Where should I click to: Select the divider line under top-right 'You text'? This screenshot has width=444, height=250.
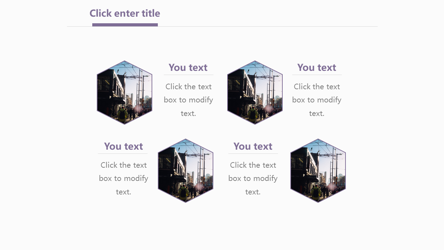317,75
